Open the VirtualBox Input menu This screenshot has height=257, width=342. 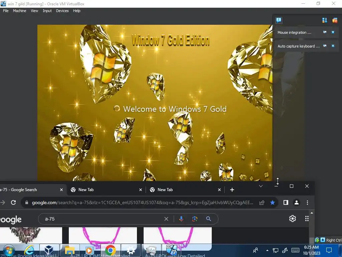(x=47, y=11)
